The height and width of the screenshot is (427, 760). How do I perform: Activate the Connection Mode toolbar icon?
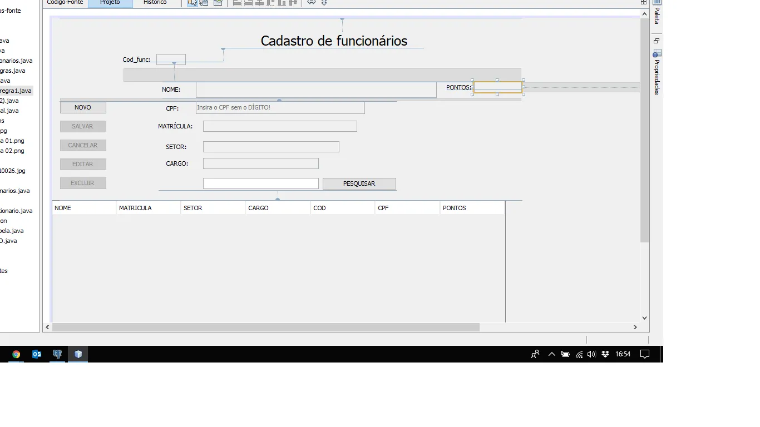[x=204, y=2]
